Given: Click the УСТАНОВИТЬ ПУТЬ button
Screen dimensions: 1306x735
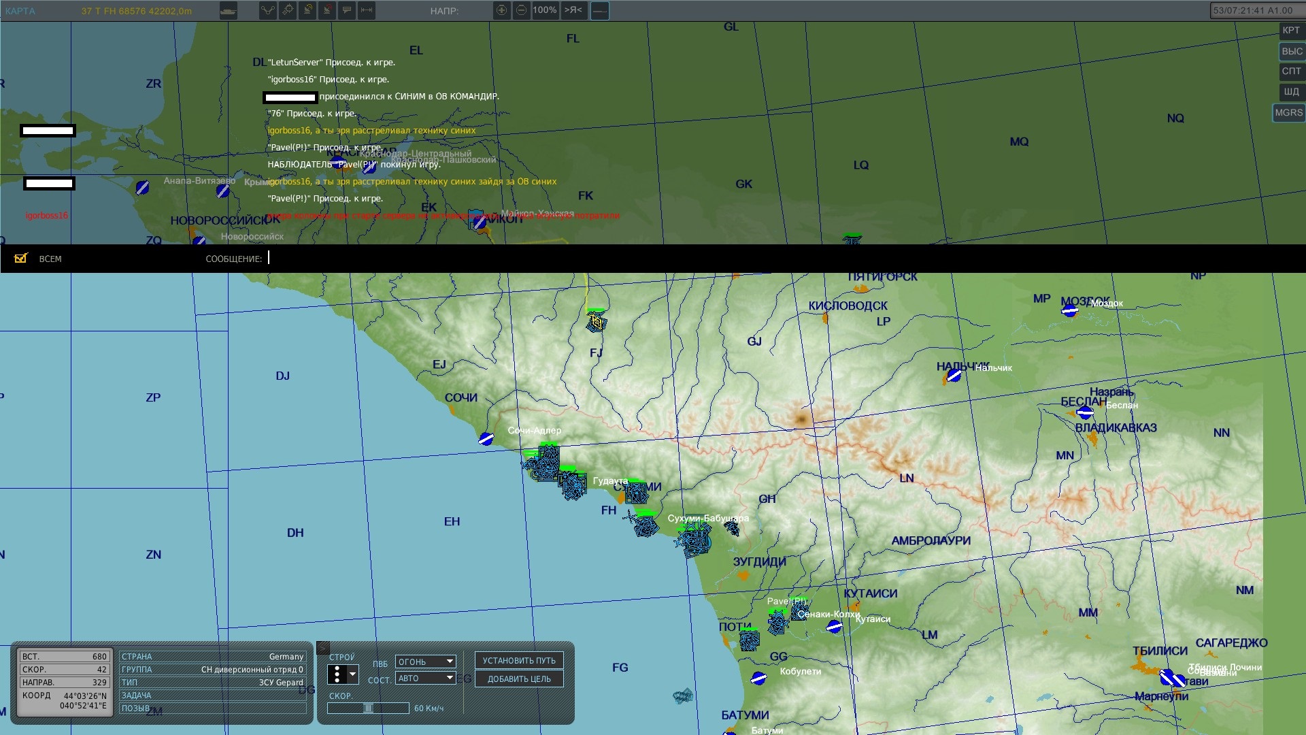Looking at the screenshot, I should click(x=519, y=661).
